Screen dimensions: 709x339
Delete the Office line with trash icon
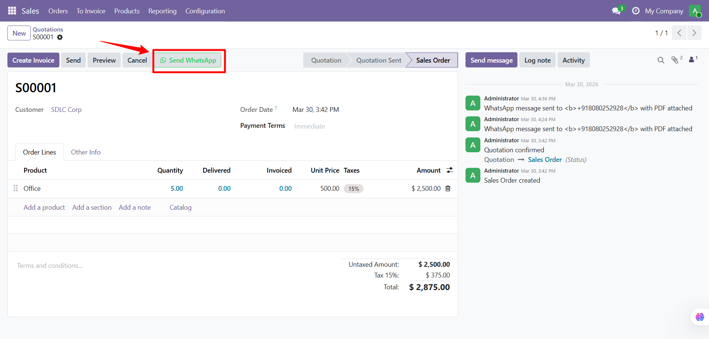click(x=448, y=188)
